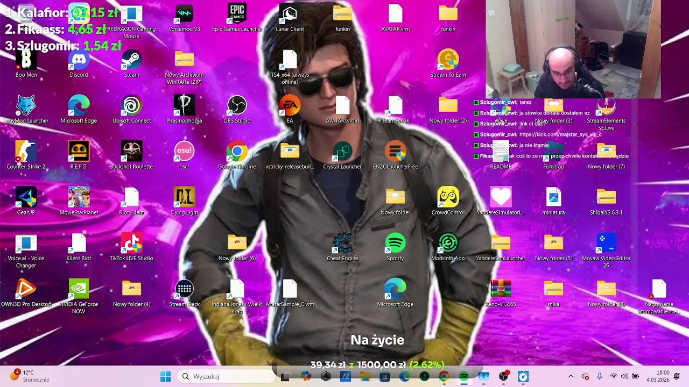Open Epic Games Launcher icon

pos(237,19)
